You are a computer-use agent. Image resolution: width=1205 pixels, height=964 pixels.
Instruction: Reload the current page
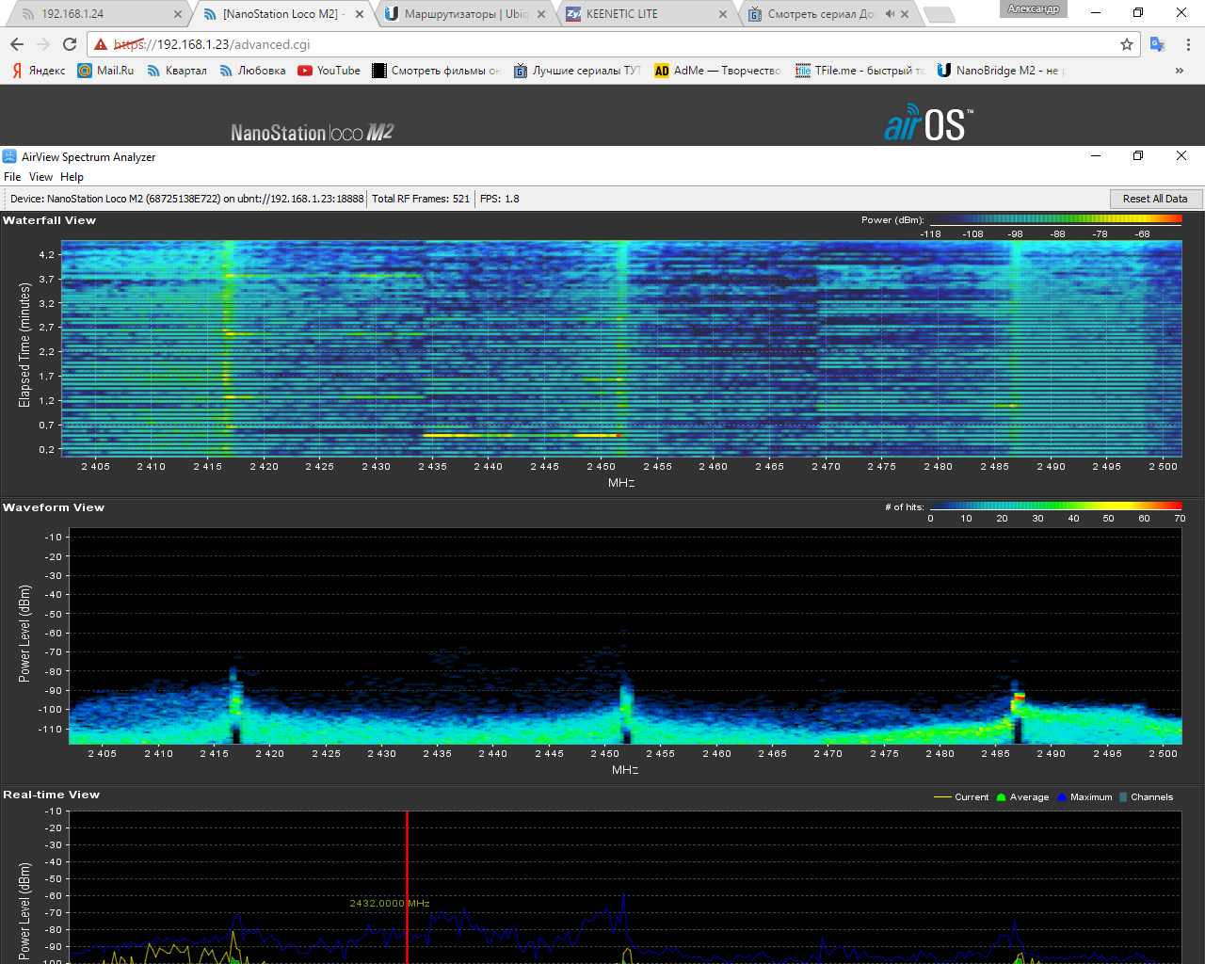70,44
